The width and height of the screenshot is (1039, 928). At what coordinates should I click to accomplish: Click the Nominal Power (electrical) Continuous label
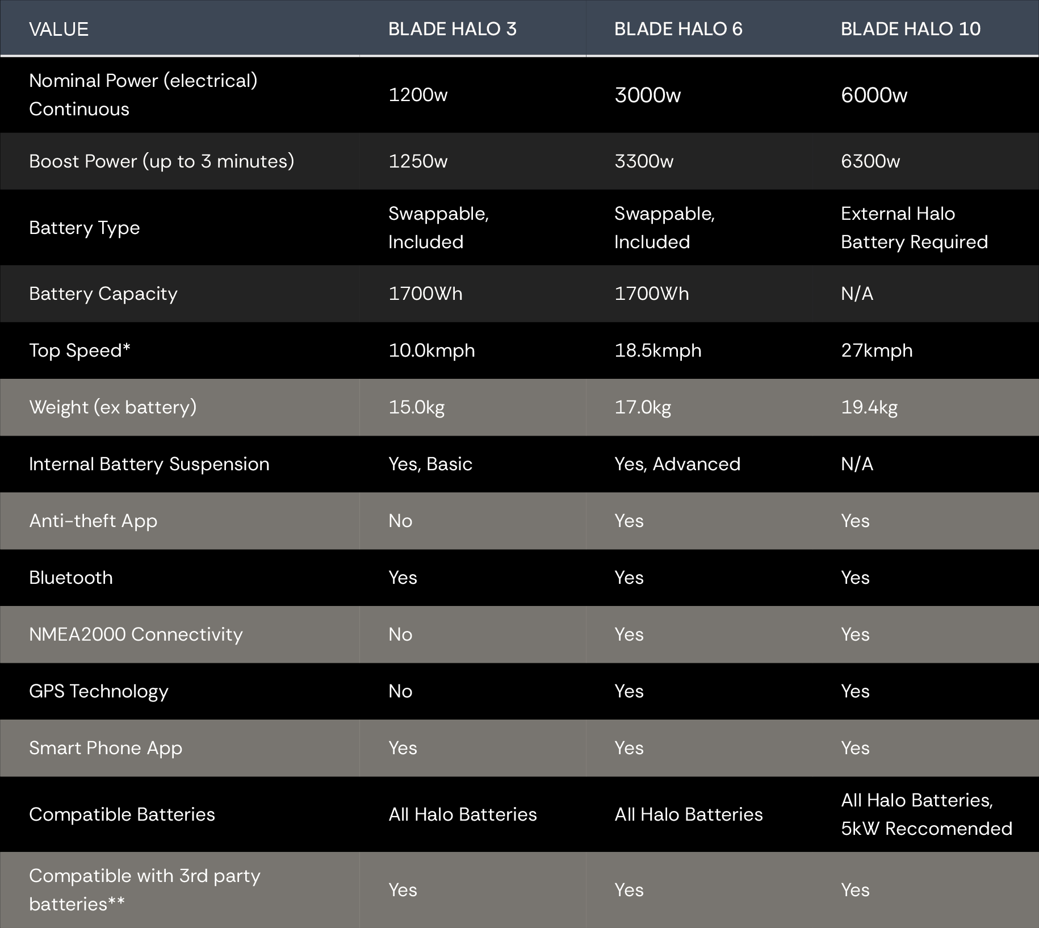pyautogui.click(x=143, y=95)
